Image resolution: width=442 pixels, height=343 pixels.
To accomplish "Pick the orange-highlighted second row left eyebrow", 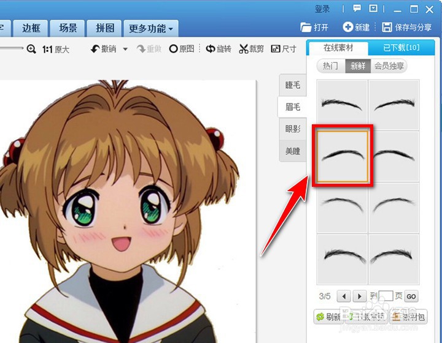I will 342,156.
